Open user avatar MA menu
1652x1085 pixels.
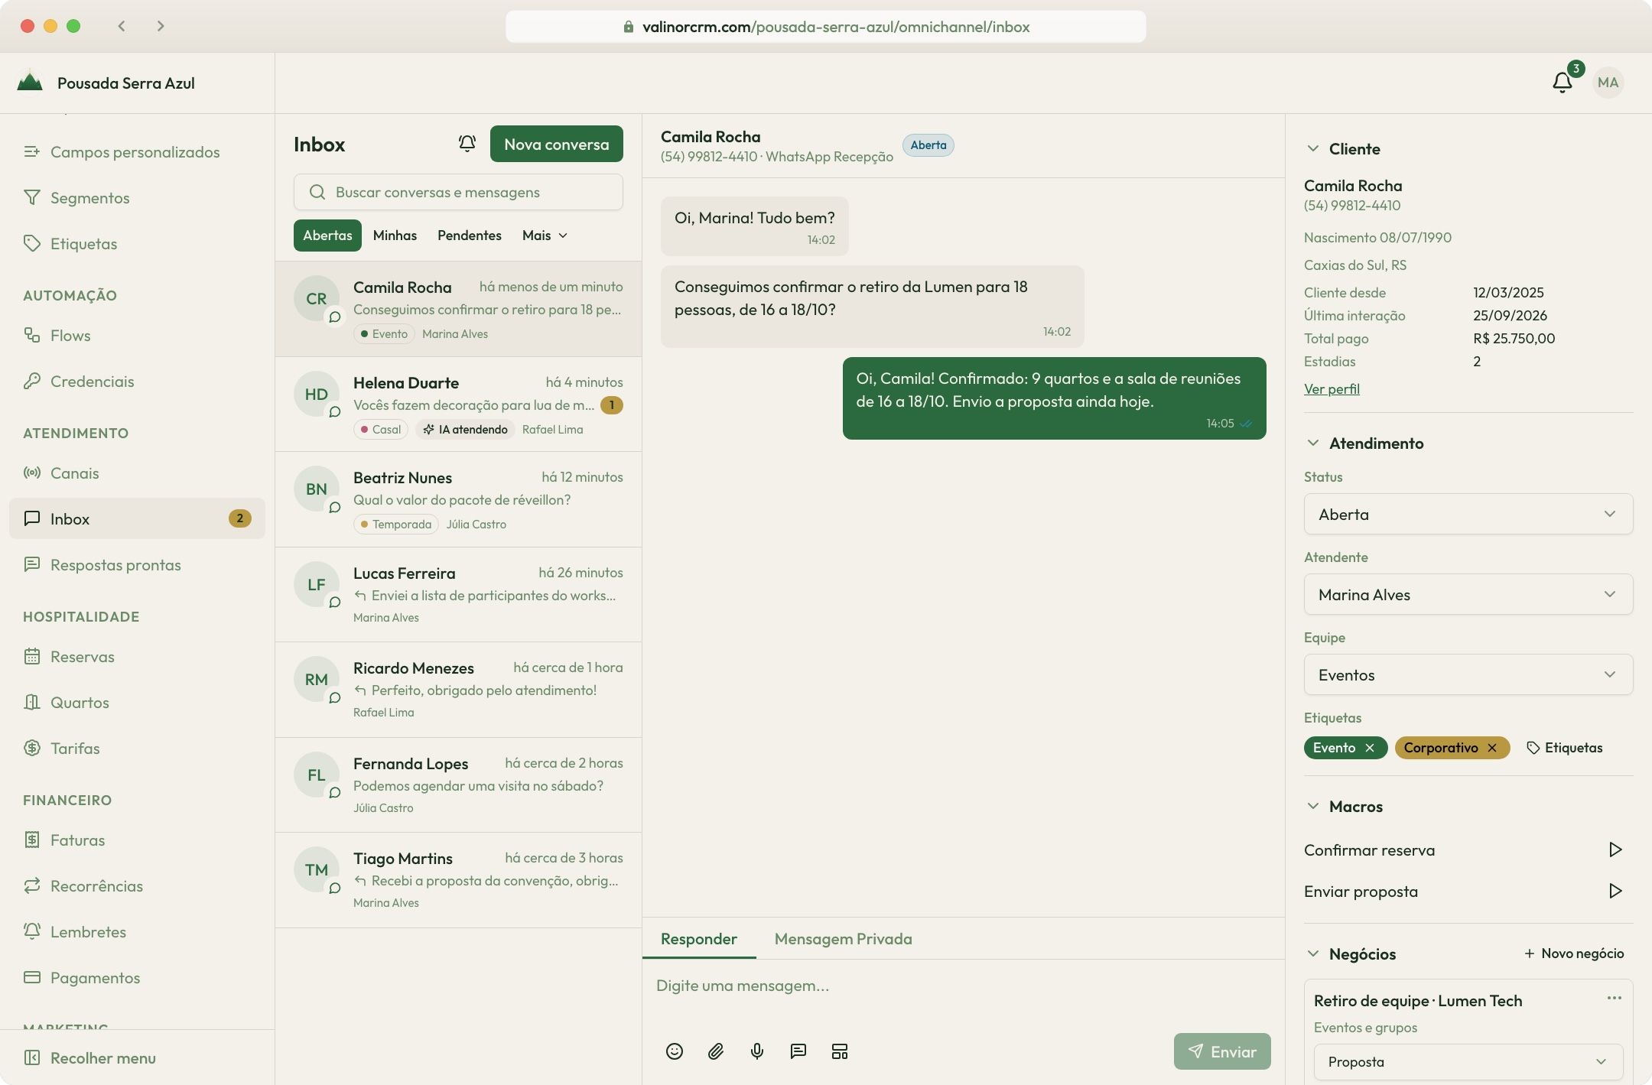(x=1608, y=82)
